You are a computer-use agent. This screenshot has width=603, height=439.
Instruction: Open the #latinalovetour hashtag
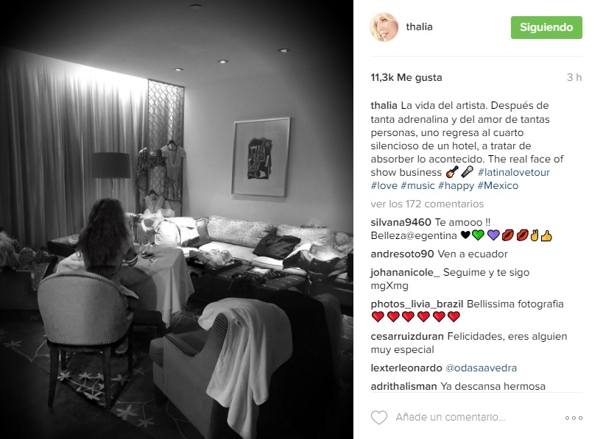(513, 172)
